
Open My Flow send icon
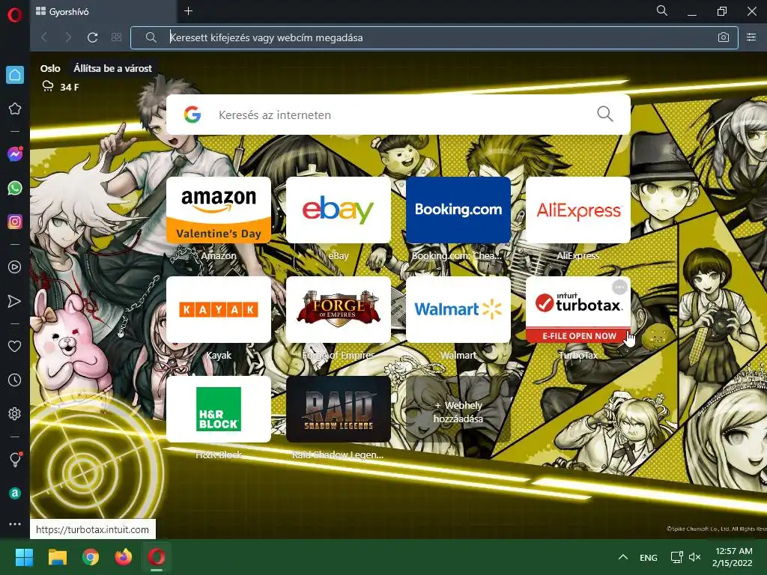[x=15, y=301]
